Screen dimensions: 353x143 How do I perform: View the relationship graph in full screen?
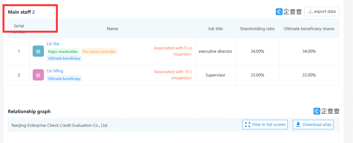265,124
